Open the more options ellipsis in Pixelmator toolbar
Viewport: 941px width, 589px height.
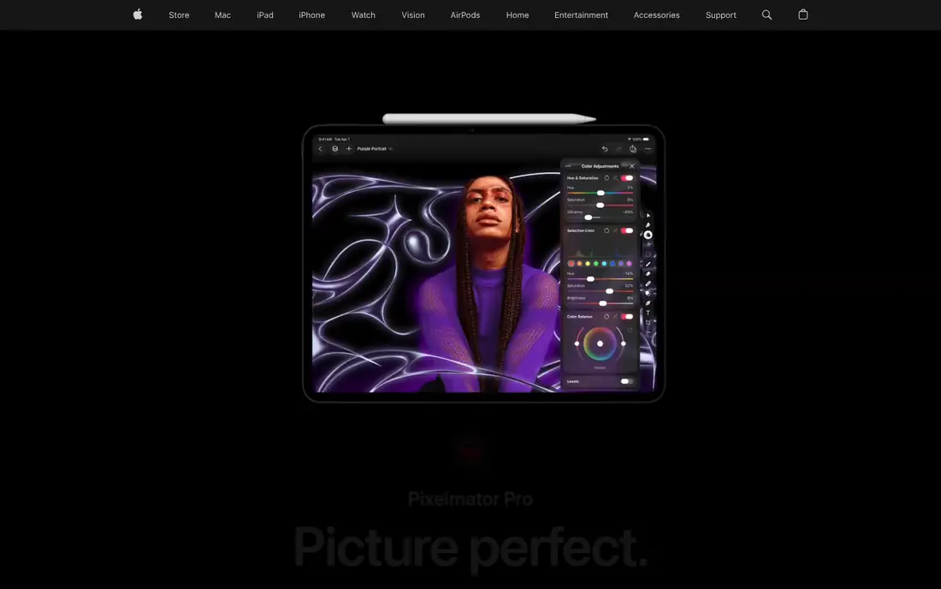(648, 149)
